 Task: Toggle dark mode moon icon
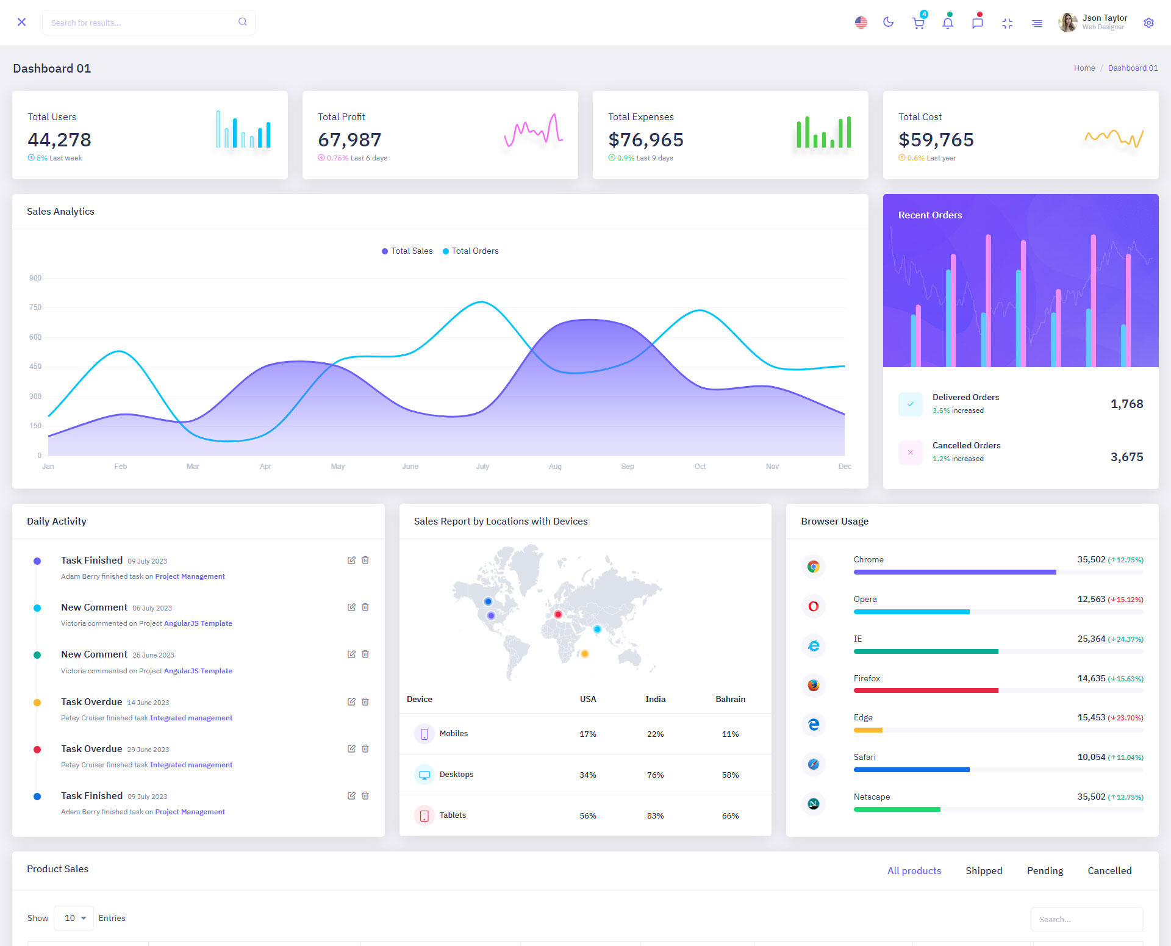point(889,23)
